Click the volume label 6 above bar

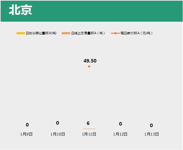88,123
